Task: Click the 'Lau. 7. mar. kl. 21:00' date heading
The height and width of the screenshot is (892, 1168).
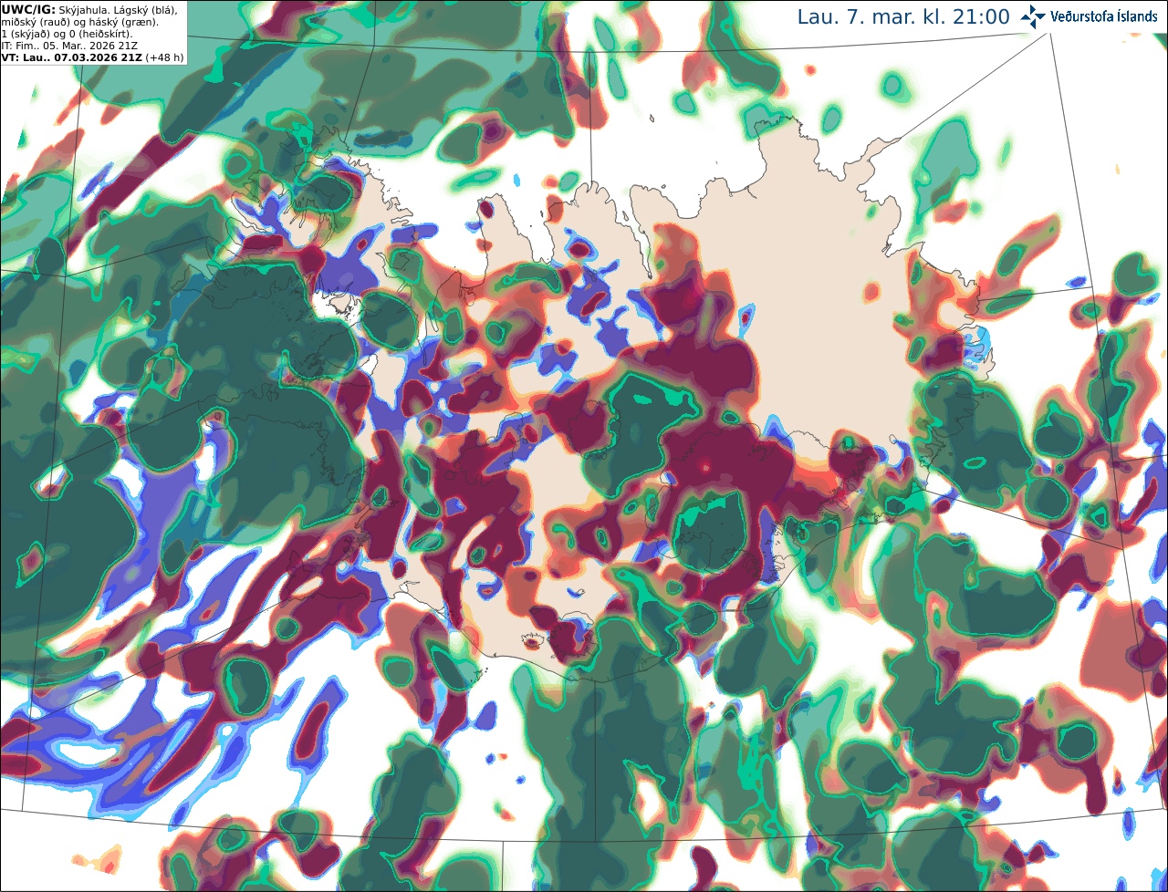Action: [903, 16]
